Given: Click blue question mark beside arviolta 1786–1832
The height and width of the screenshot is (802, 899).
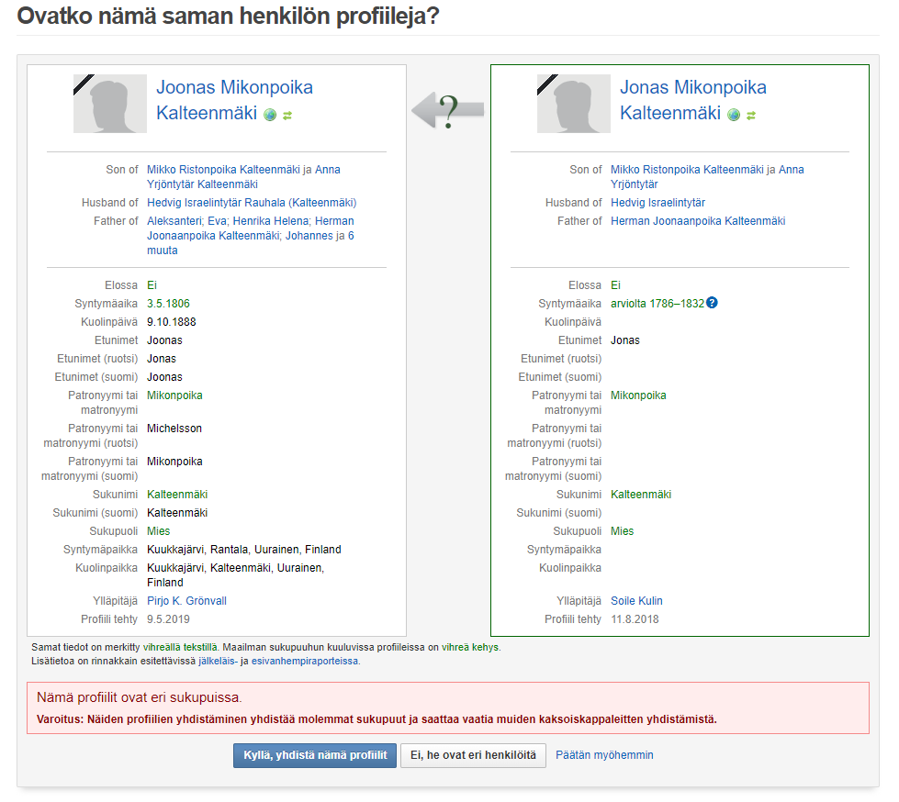Looking at the screenshot, I should 712,303.
